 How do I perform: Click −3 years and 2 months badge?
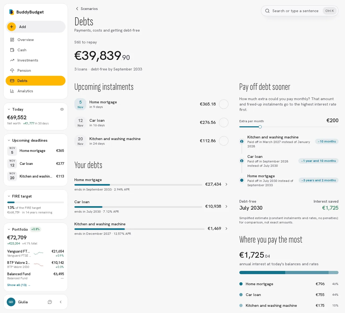[x=319, y=180]
